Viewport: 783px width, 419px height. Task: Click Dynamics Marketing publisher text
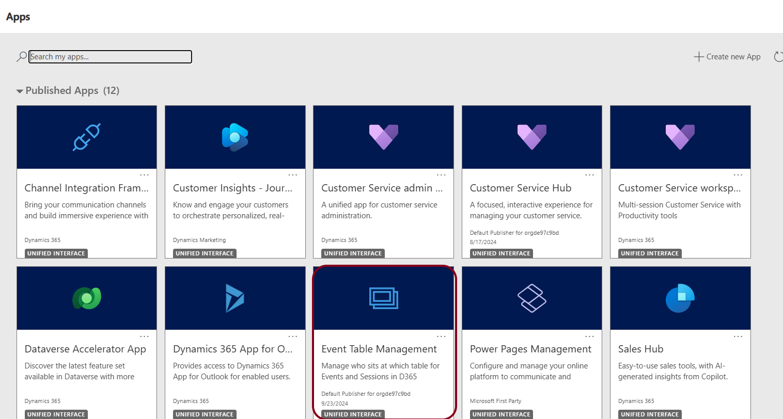[199, 240]
